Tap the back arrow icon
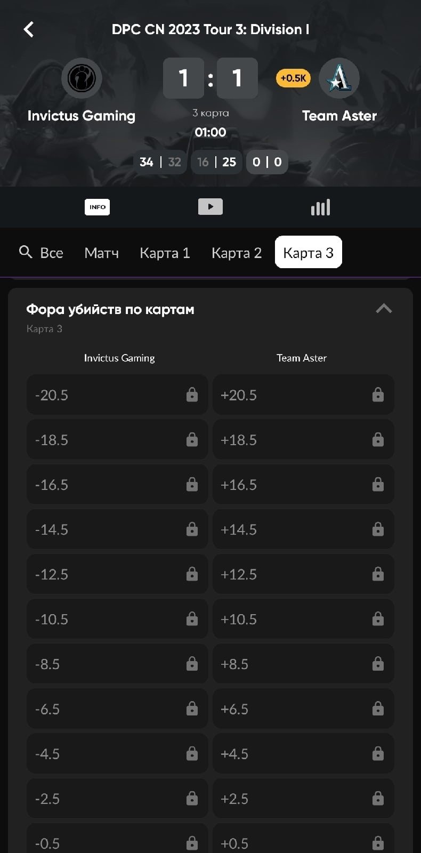Screen dimensions: 421x853 (29, 29)
